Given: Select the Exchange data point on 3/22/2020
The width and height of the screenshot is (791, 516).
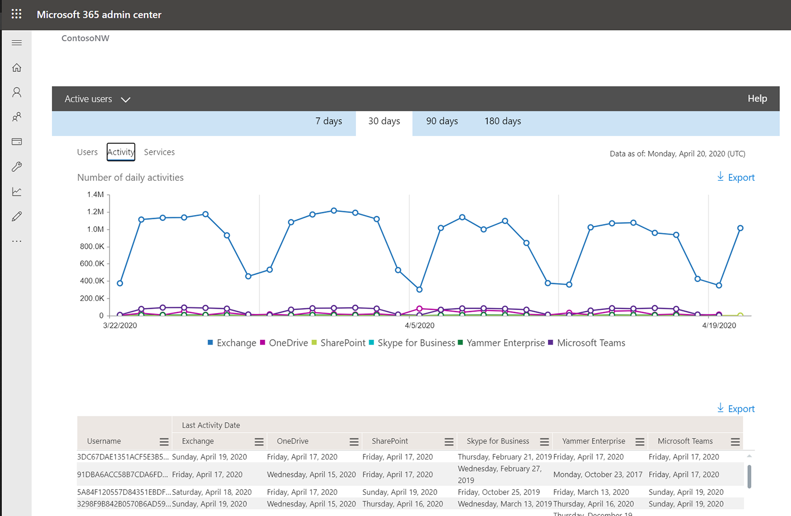Looking at the screenshot, I should point(120,284).
